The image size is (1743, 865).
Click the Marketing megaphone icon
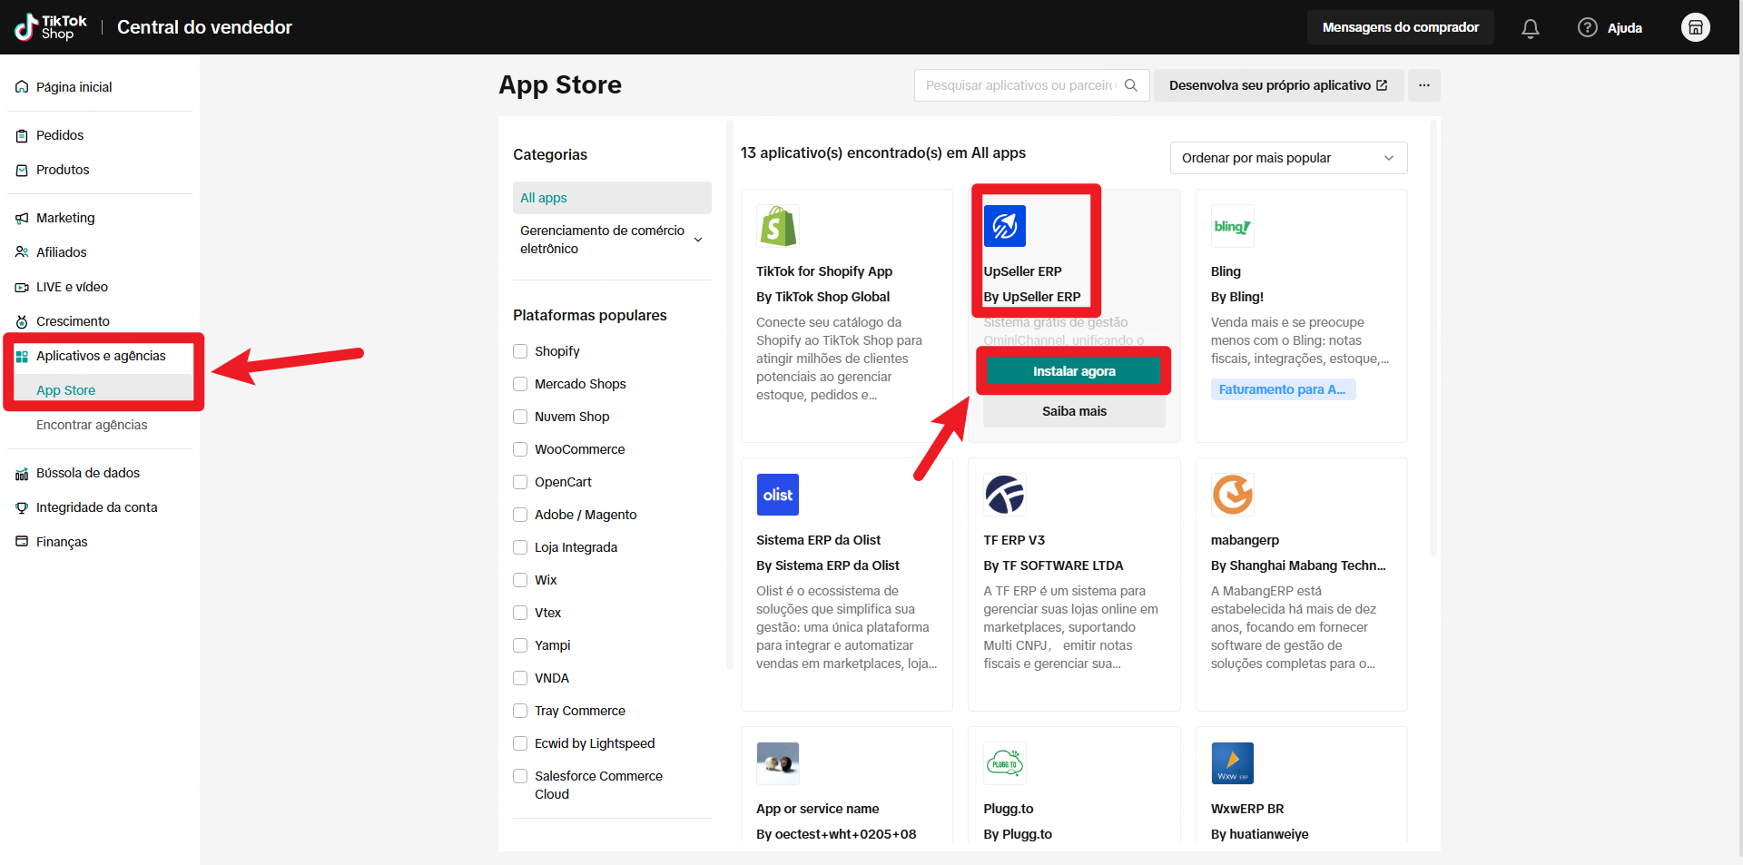[22, 218]
